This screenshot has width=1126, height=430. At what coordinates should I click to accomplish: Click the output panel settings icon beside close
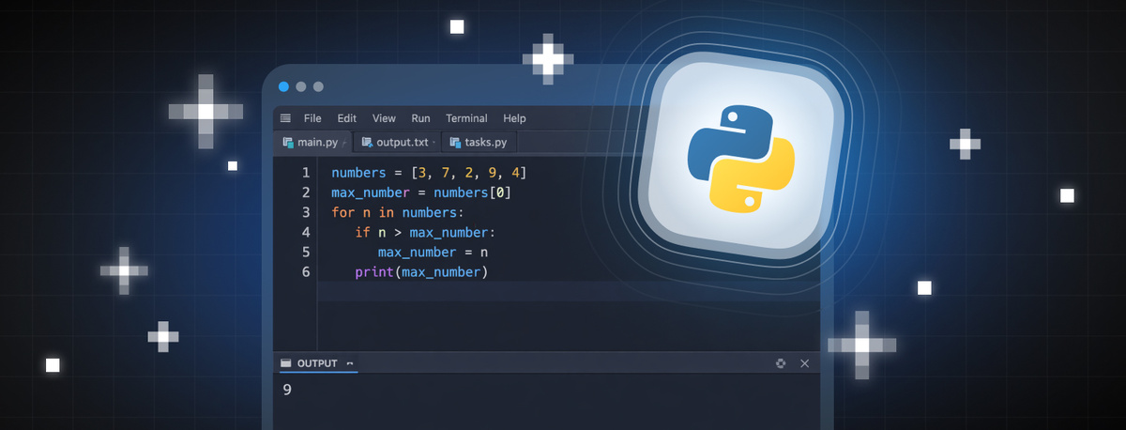[781, 363]
